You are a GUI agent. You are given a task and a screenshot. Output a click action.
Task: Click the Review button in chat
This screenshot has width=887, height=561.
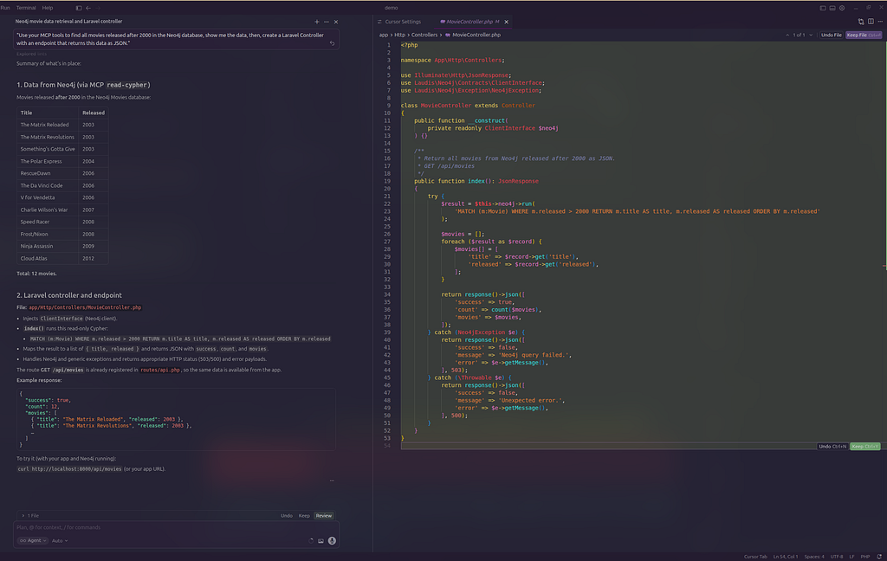323,515
